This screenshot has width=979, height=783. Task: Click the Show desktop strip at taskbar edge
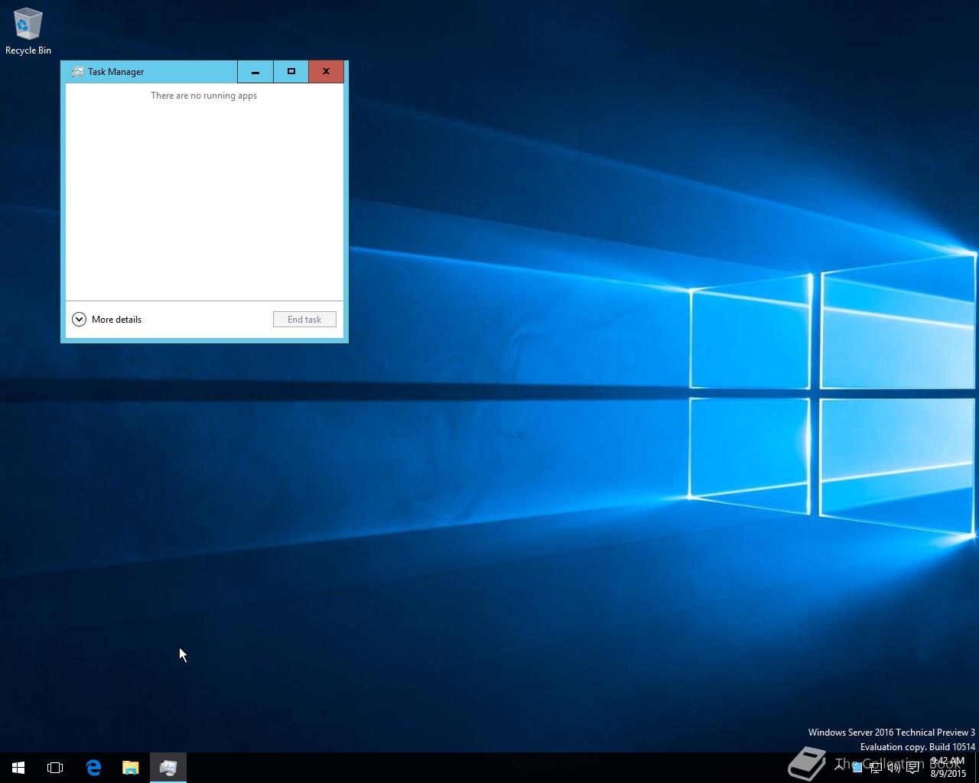tap(977, 767)
